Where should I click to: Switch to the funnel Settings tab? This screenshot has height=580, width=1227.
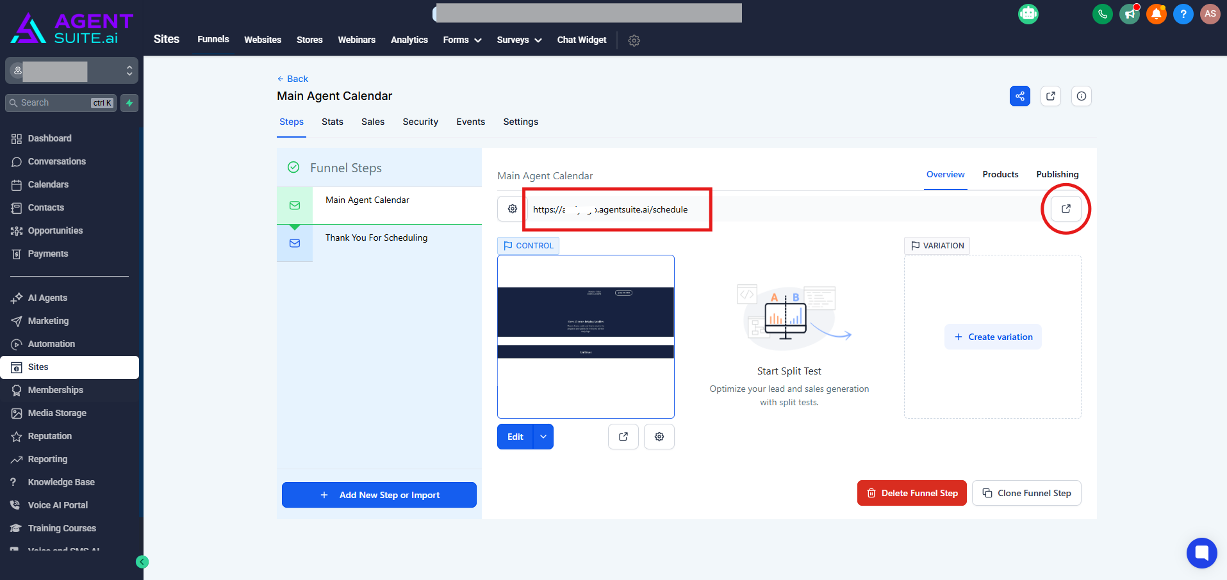pyautogui.click(x=521, y=122)
